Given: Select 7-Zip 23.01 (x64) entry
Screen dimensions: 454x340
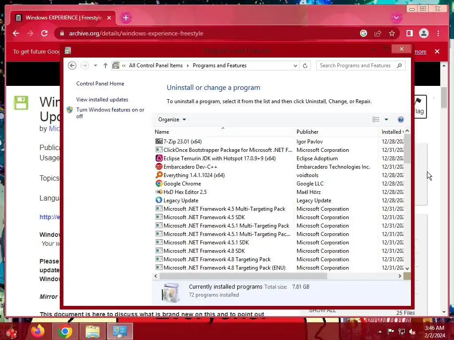Looking at the screenshot, I should [182, 141].
